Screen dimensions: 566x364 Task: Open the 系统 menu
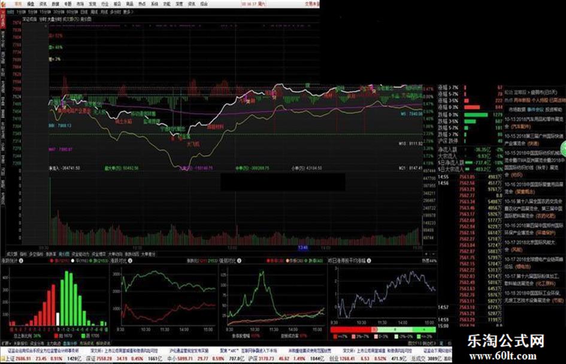[x=155, y=4]
